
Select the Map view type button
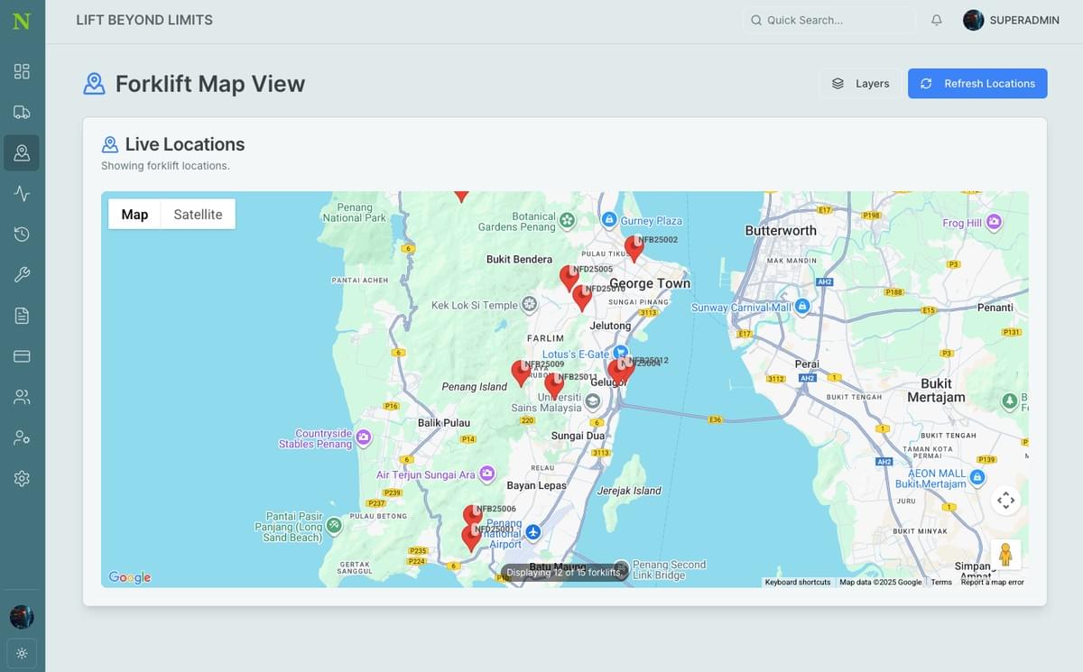pos(134,214)
